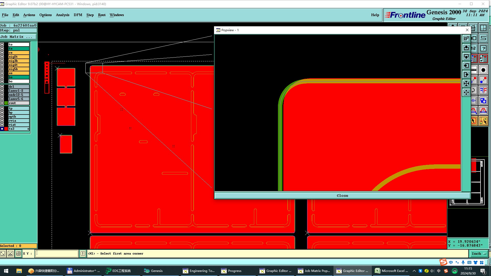Open the Step menu

pos(90,15)
